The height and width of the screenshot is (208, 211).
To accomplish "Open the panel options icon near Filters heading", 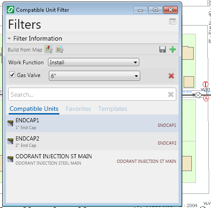I will pos(173,21).
